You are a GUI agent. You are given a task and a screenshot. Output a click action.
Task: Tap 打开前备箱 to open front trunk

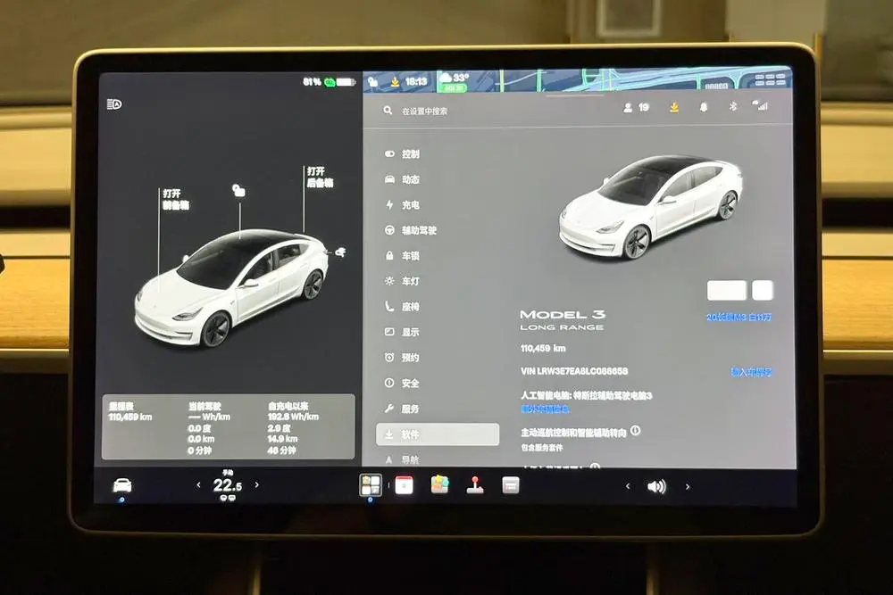click(x=175, y=199)
